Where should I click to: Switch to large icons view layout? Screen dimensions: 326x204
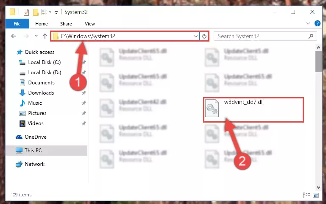[x=316, y=195]
